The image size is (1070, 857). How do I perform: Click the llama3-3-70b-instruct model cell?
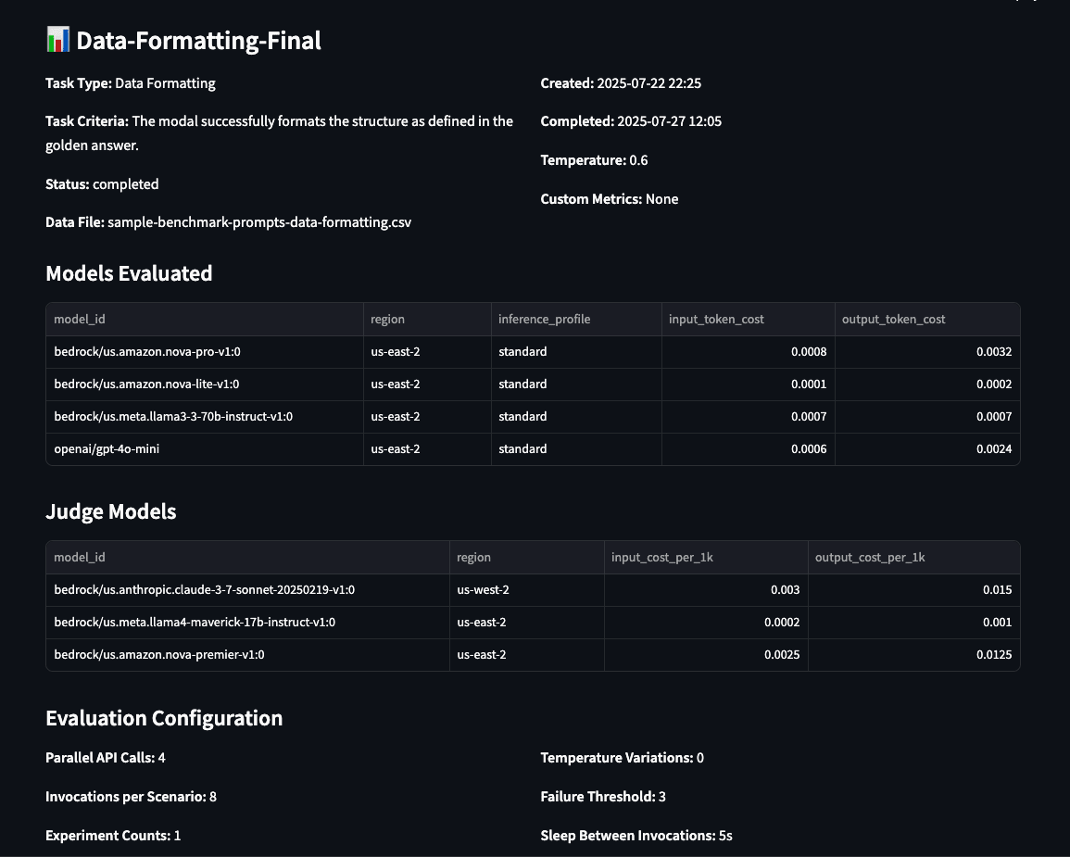coord(173,417)
